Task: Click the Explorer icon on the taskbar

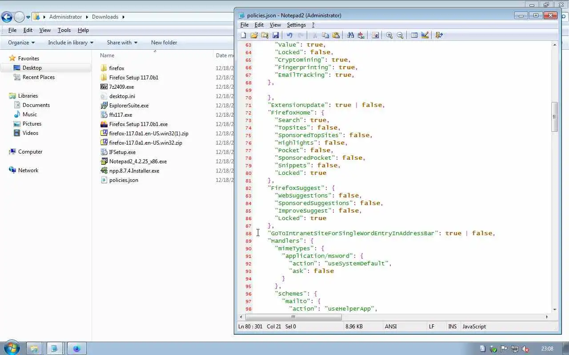Action: coord(34,349)
